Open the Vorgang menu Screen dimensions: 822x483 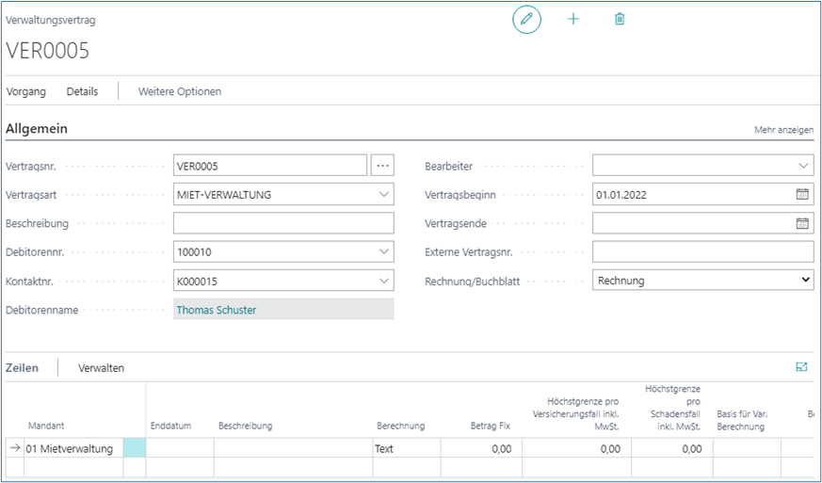(26, 91)
